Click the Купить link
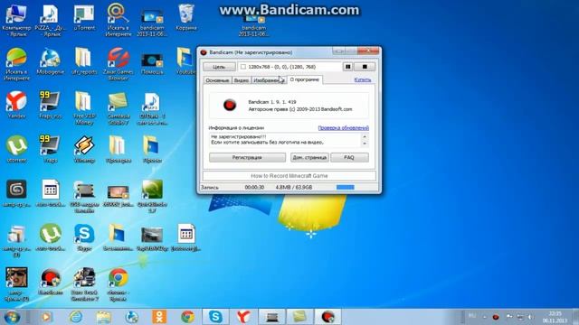579x325 pixels. coord(362,79)
